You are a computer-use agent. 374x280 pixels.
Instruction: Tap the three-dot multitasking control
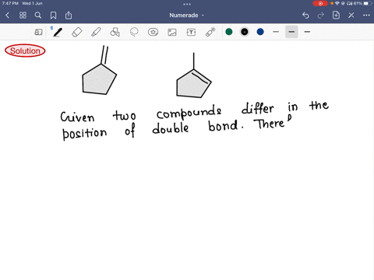[x=187, y=4]
